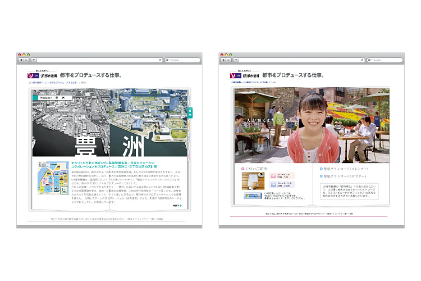Click Google search field in right browser
The image size is (421, 281).
coord(385,60)
